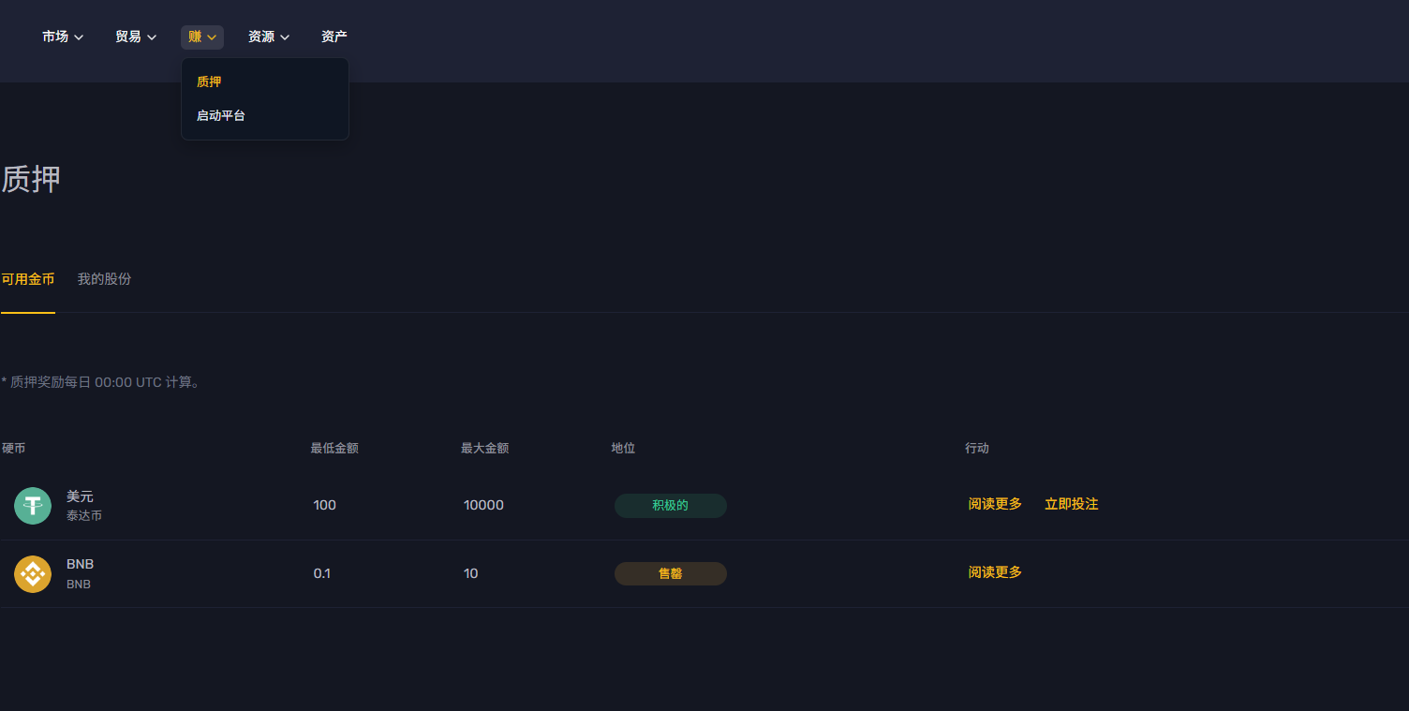Click the 硬币 column header
Image resolution: width=1409 pixels, height=711 pixels.
pos(15,448)
